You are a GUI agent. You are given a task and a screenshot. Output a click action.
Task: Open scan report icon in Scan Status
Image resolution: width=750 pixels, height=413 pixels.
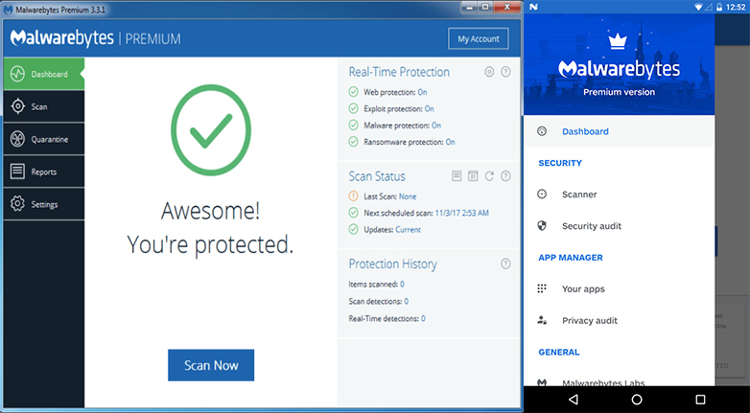pos(457,176)
